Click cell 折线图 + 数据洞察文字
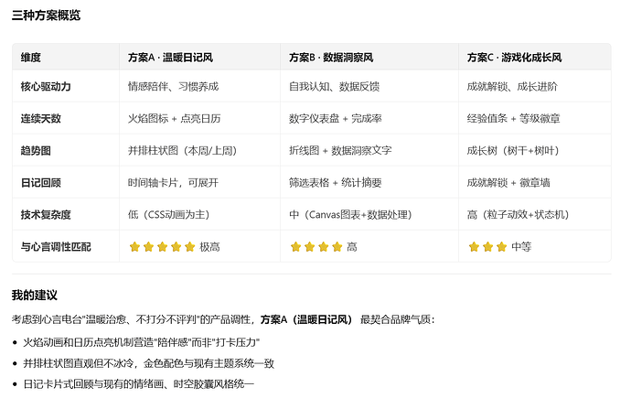This screenshot has width=631, height=398. pyautogui.click(x=340, y=151)
